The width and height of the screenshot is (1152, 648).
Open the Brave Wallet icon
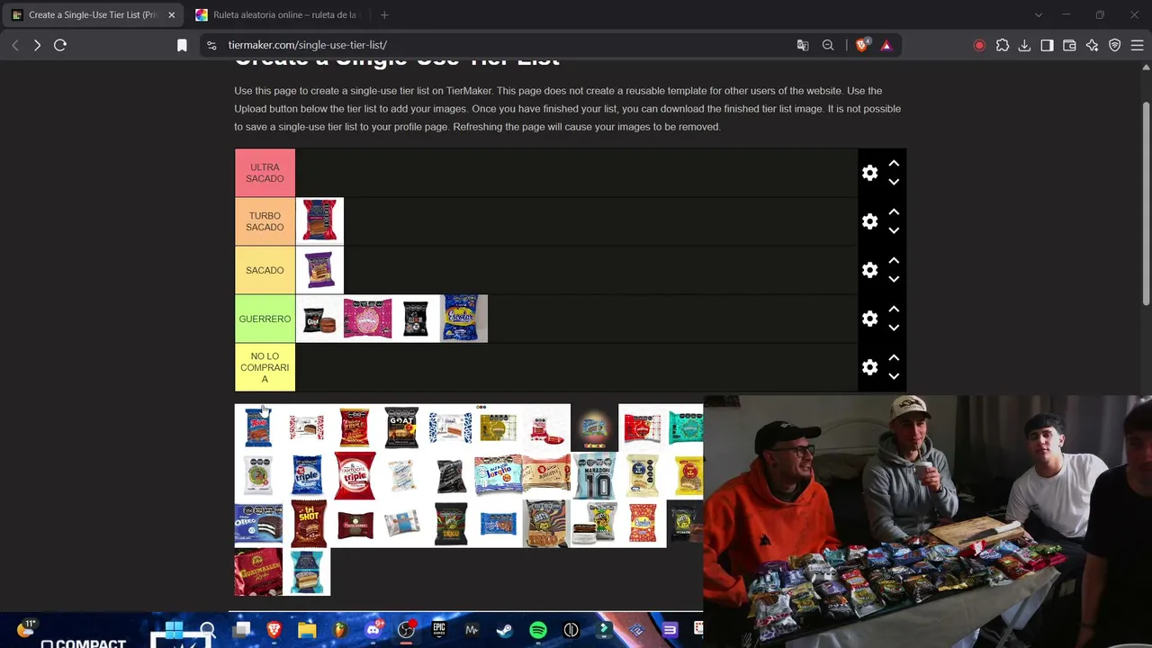1069,45
